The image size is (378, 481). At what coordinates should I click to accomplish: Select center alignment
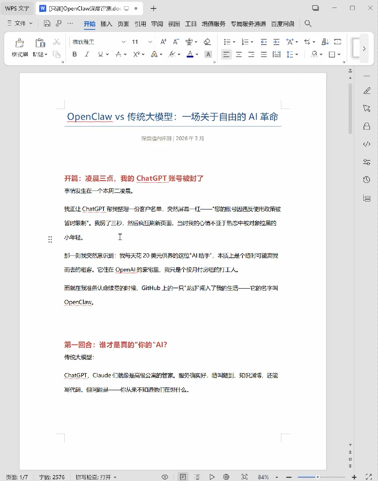click(239, 54)
